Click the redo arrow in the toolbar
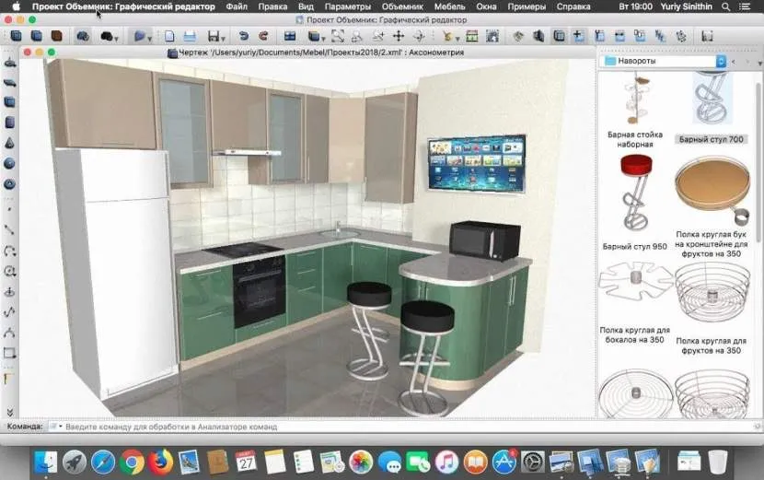Screen dimensions: 764x480 263,37
